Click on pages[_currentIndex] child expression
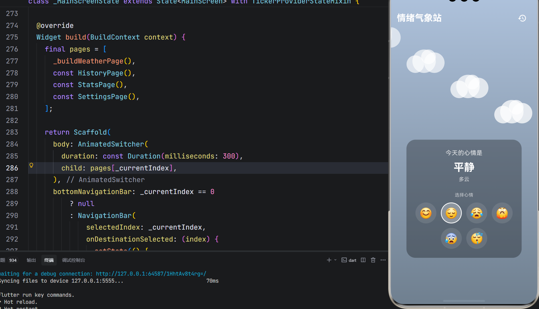The height and width of the screenshot is (309, 539). [x=132, y=168]
